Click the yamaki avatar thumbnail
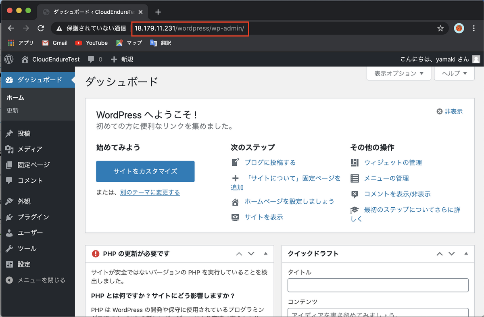 (x=476, y=59)
